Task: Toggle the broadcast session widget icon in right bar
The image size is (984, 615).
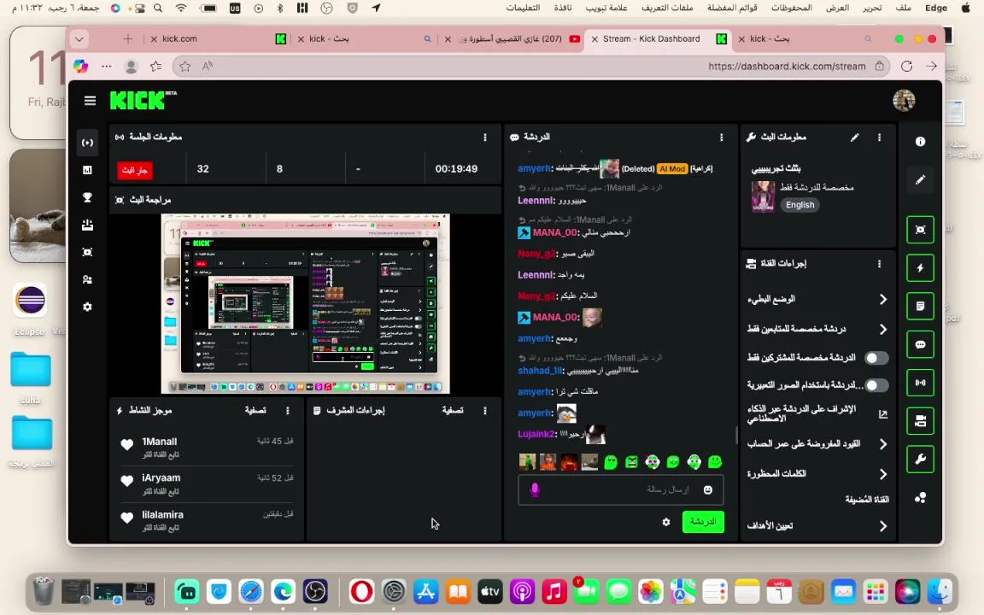Action: click(x=920, y=383)
